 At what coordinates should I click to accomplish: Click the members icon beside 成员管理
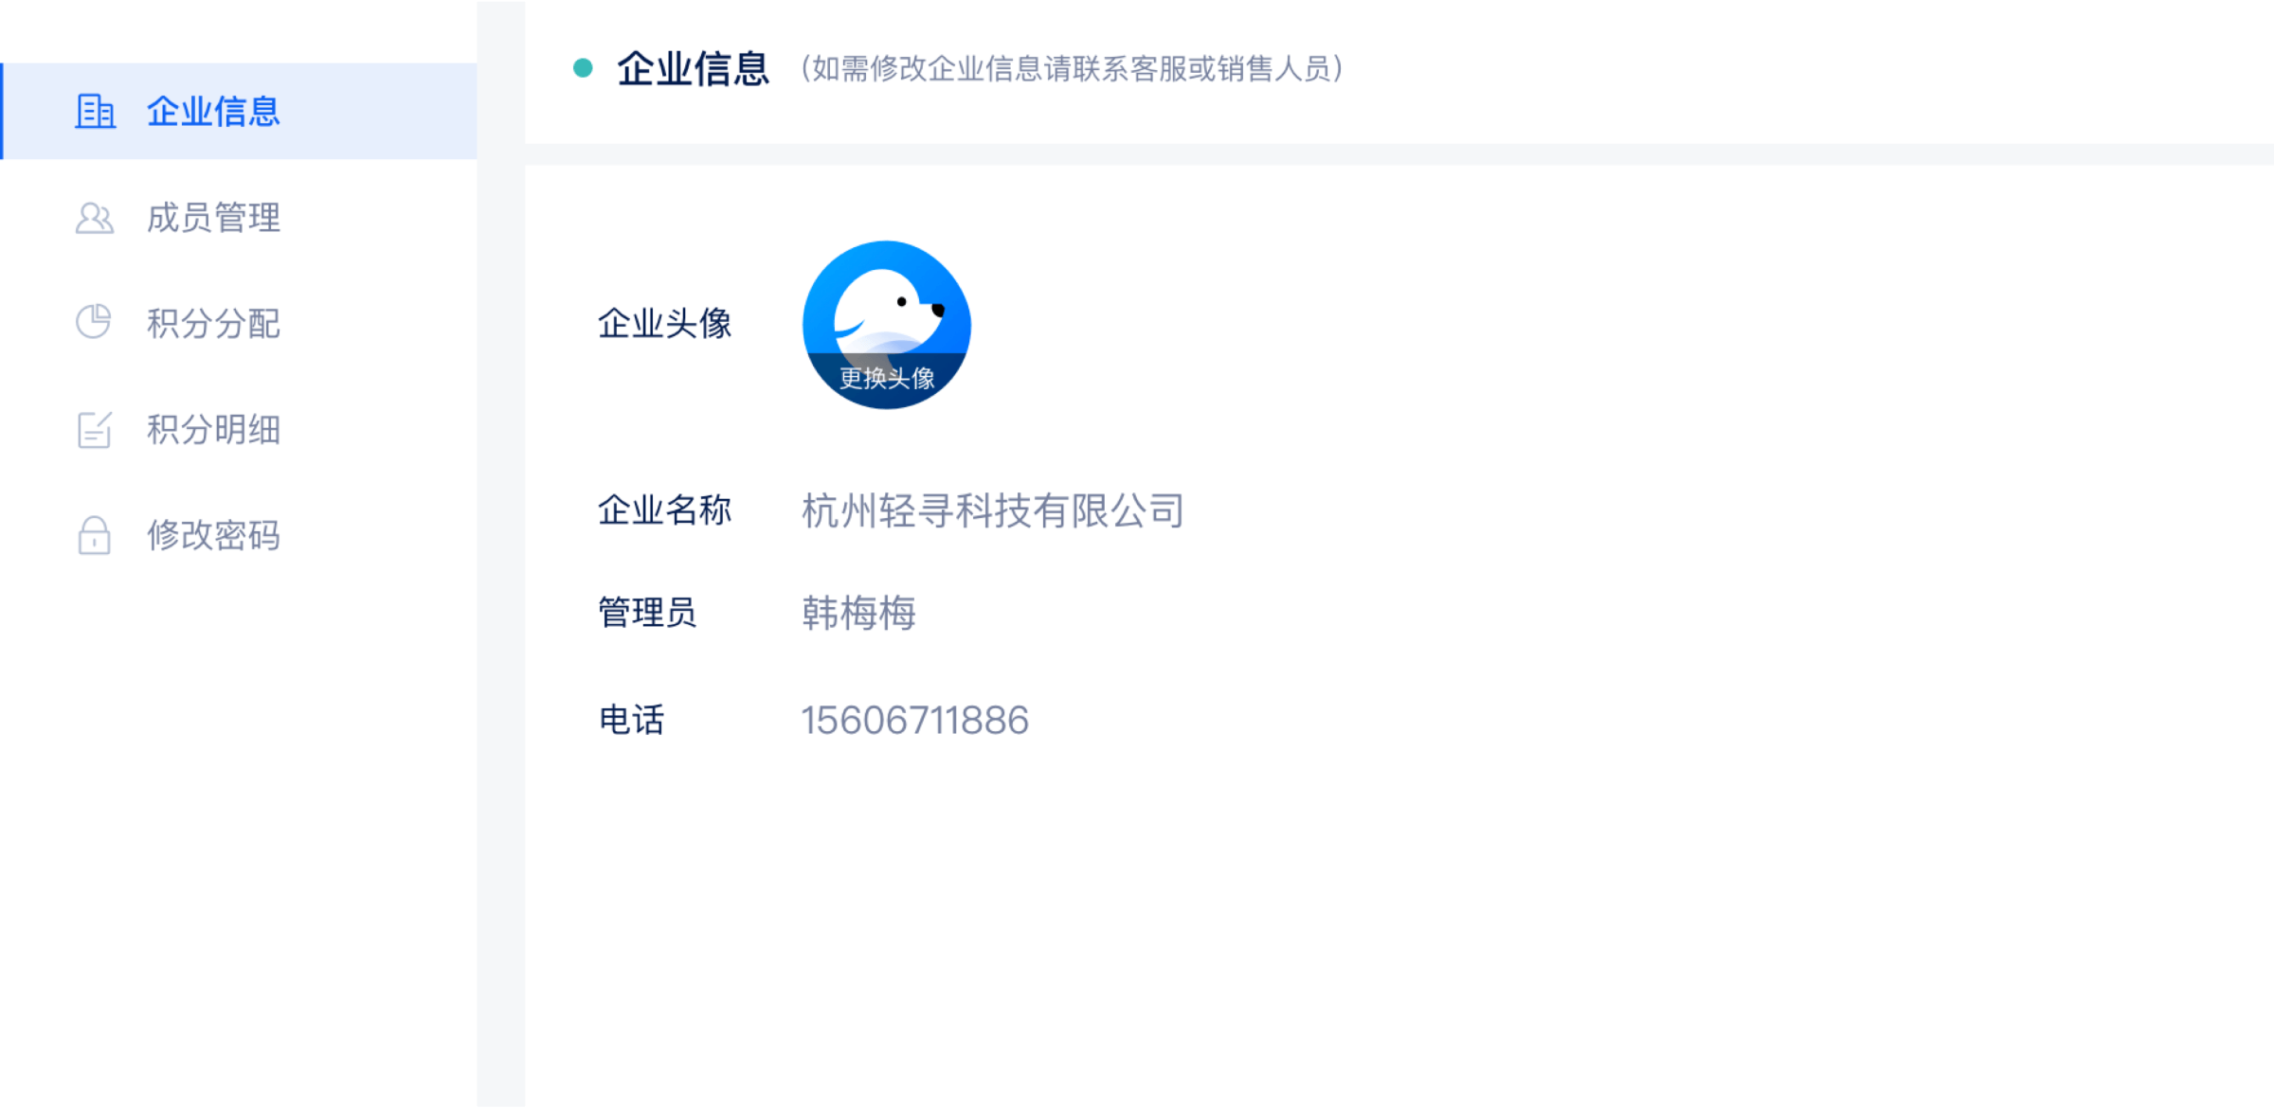point(95,218)
